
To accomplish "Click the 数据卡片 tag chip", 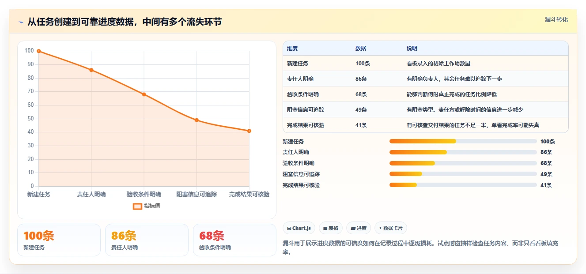I will click(x=391, y=228).
